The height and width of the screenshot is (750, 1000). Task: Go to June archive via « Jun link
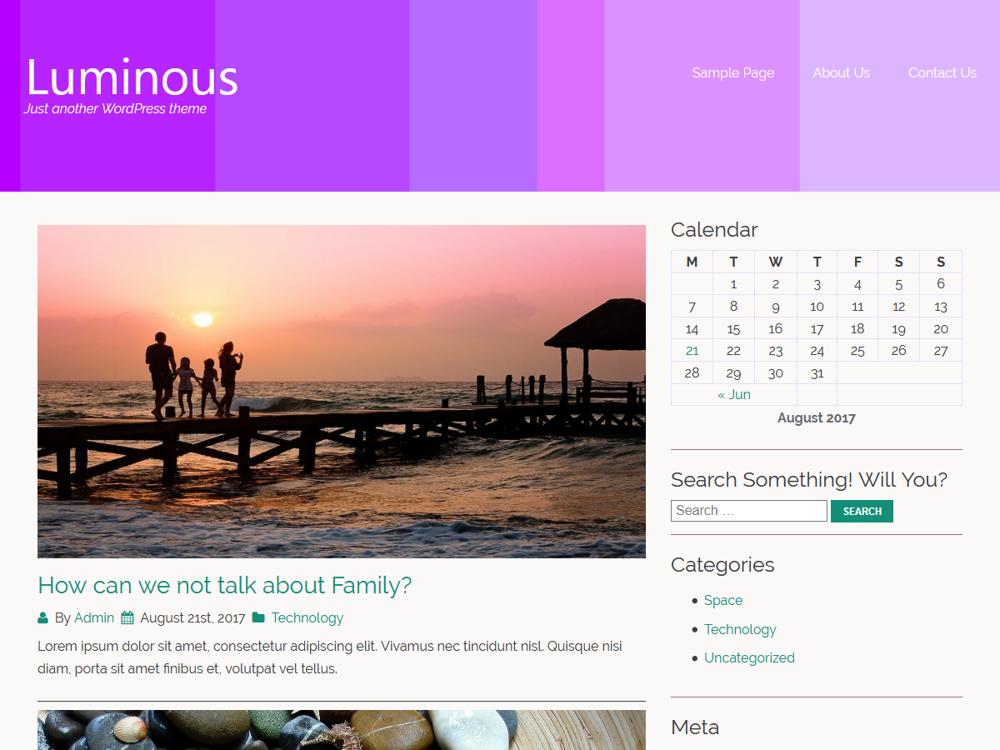coord(733,394)
